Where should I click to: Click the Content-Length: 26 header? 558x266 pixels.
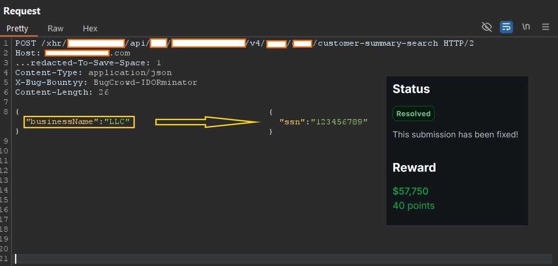(62, 92)
